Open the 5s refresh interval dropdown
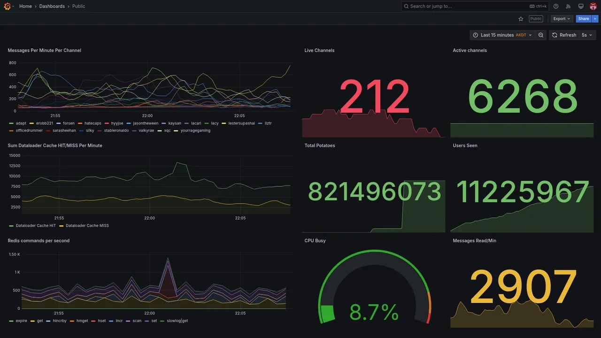Image resolution: width=601 pixels, height=338 pixels. point(587,35)
